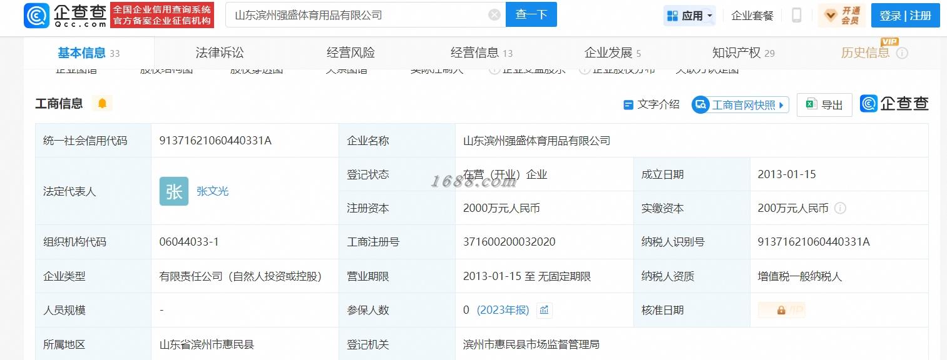Clear the search box with the X icon
Image resolution: width=947 pixels, height=360 pixels.
click(x=494, y=15)
